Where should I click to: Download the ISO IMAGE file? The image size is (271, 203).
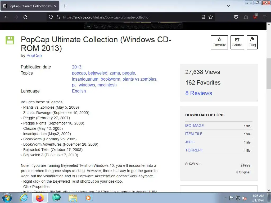pyautogui.click(x=195, y=126)
